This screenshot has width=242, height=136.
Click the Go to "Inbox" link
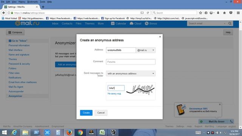(18, 41)
